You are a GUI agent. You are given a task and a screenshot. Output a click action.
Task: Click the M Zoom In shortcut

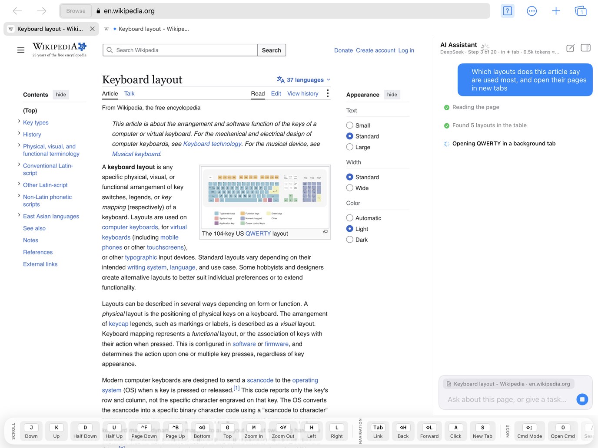pos(254,431)
